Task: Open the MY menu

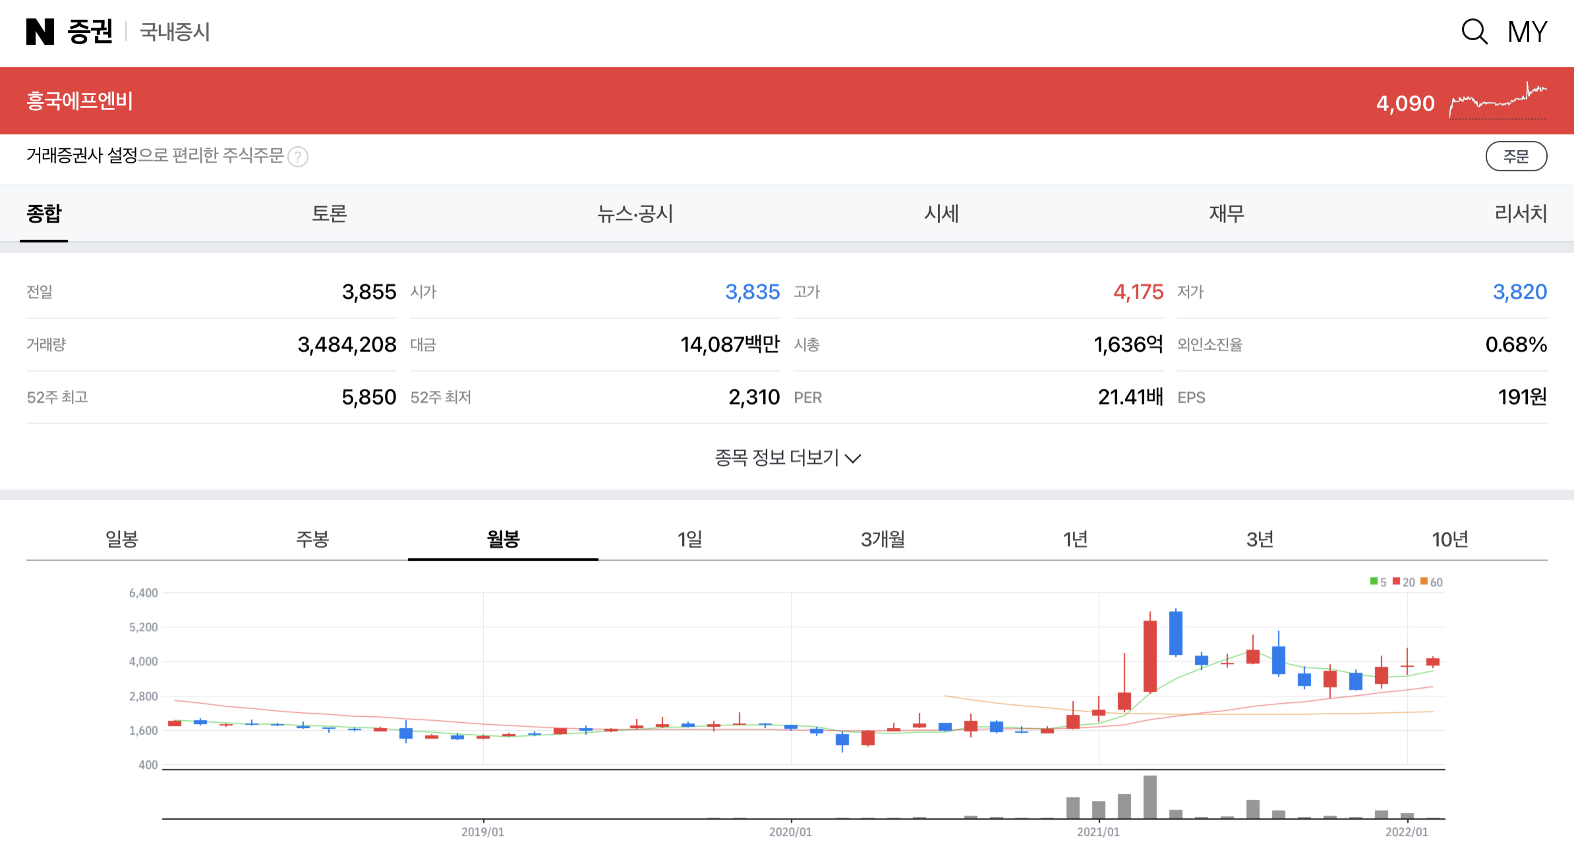Action: coord(1527,32)
